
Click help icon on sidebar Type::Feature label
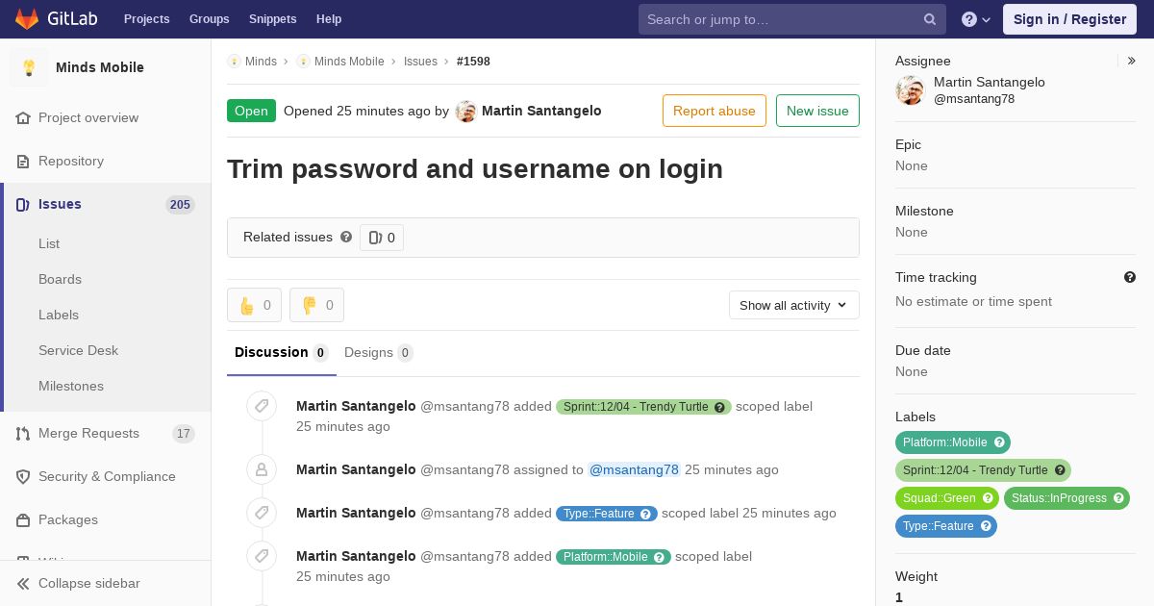point(986,526)
